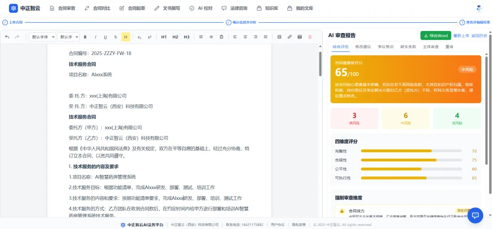Click the 6 中风险 count card
The height and width of the screenshot is (229, 492).
(406, 118)
